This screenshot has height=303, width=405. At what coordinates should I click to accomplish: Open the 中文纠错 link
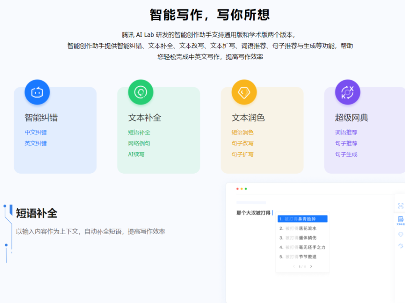[x=36, y=133]
